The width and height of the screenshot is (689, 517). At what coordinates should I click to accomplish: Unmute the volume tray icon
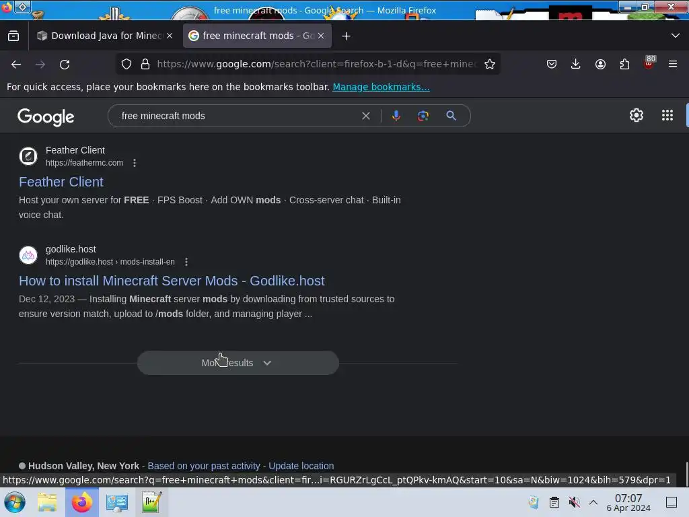[x=574, y=502]
